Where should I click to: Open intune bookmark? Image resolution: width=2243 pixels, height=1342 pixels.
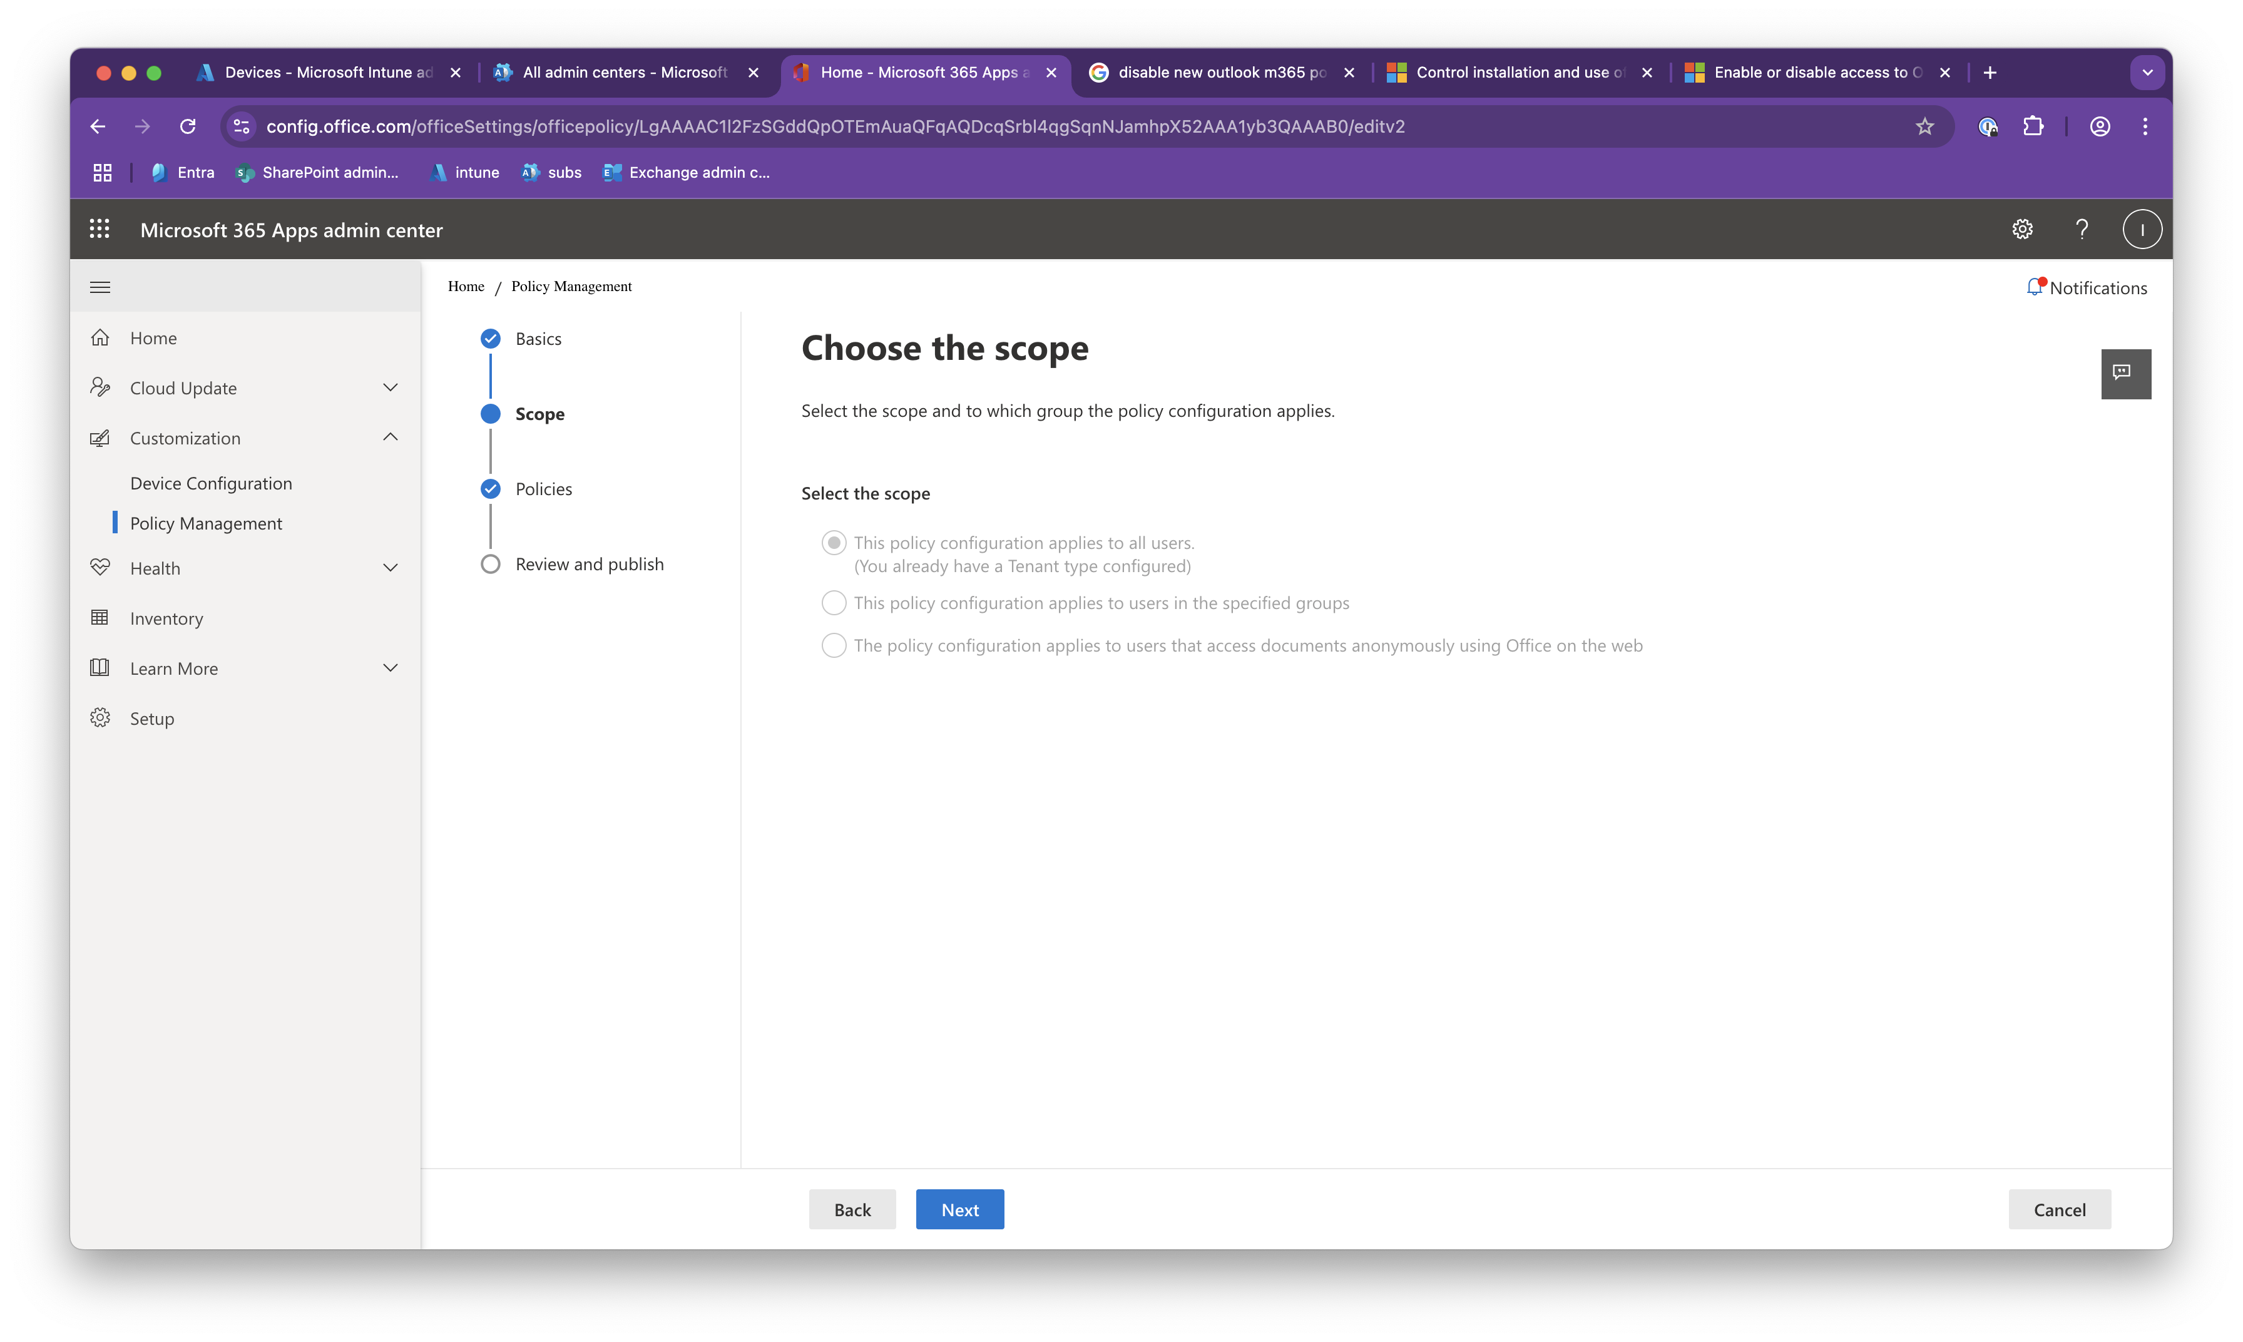[465, 173]
